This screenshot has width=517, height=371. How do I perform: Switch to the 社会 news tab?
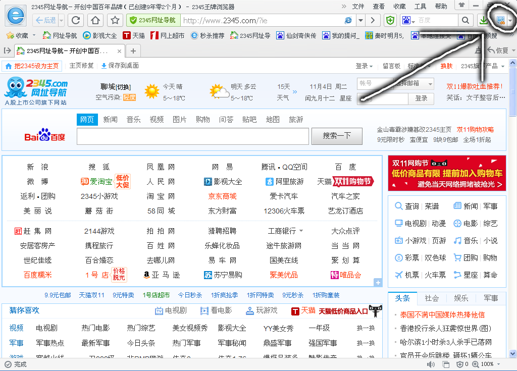click(432, 298)
